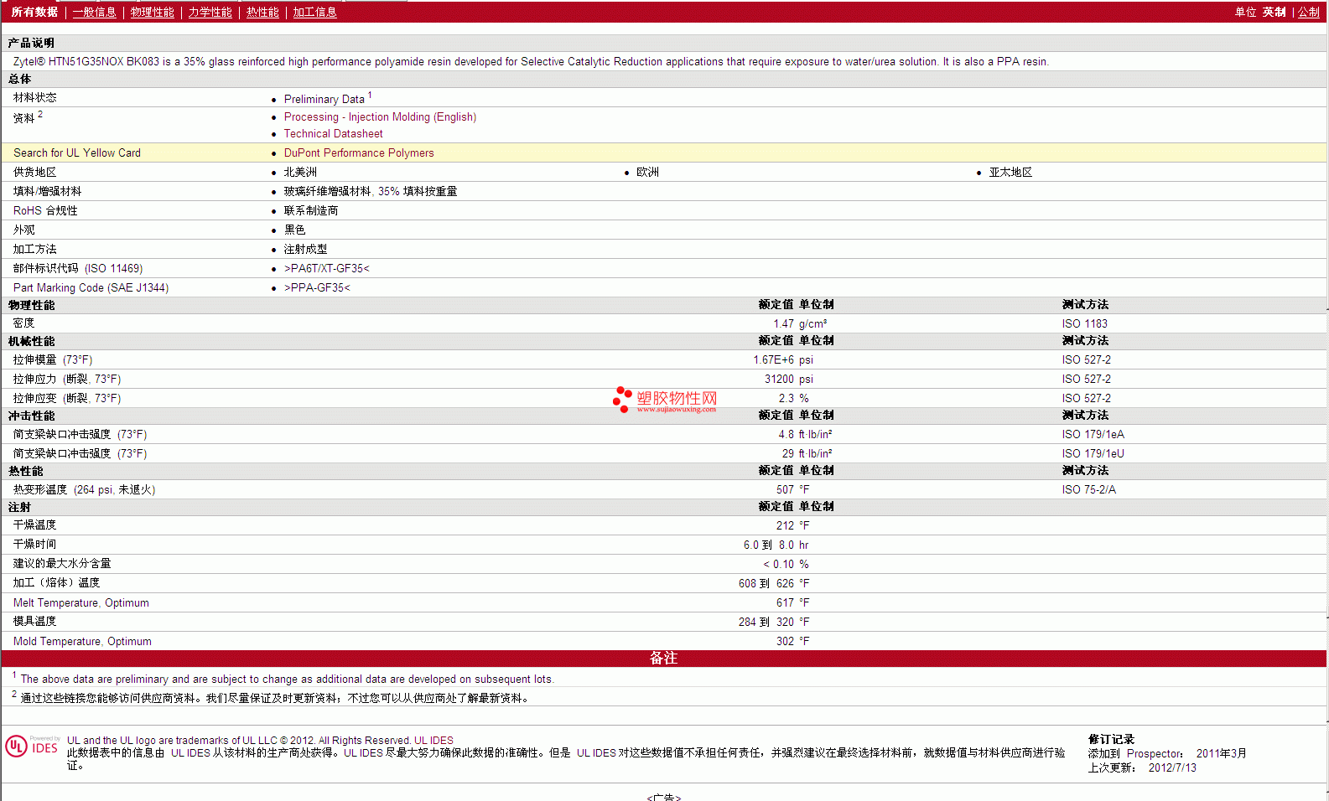Open the 热性能 tab
This screenshot has height=801, width=1329.
point(262,12)
